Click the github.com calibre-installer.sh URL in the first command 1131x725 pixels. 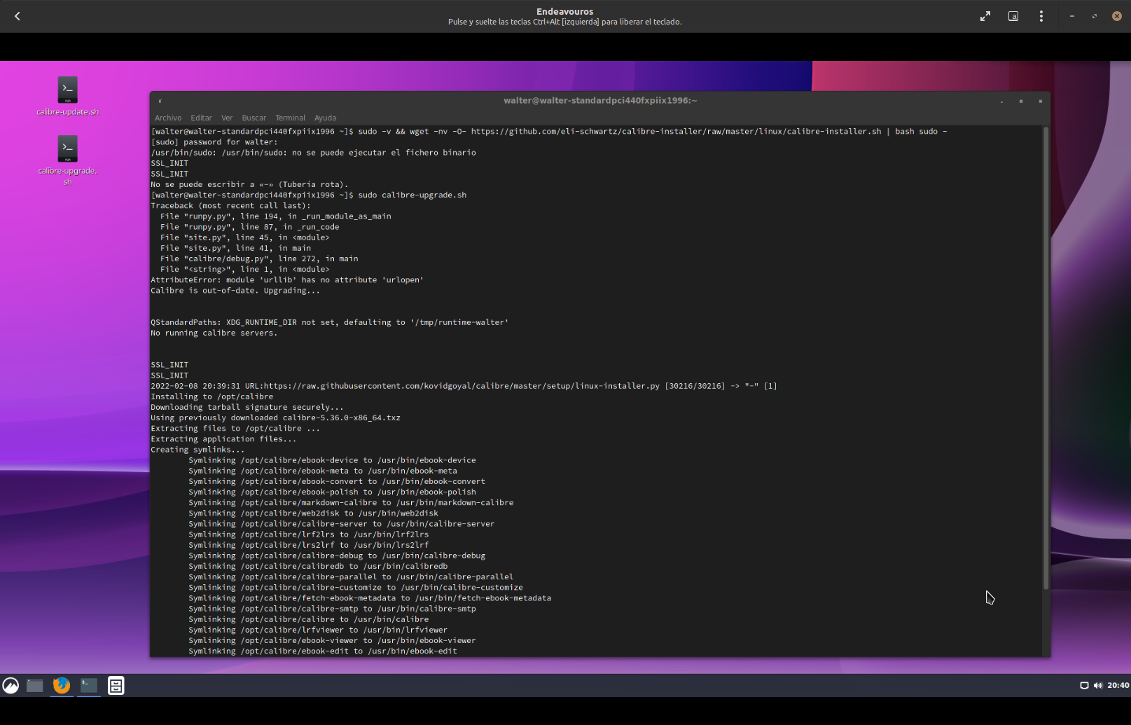(676, 132)
